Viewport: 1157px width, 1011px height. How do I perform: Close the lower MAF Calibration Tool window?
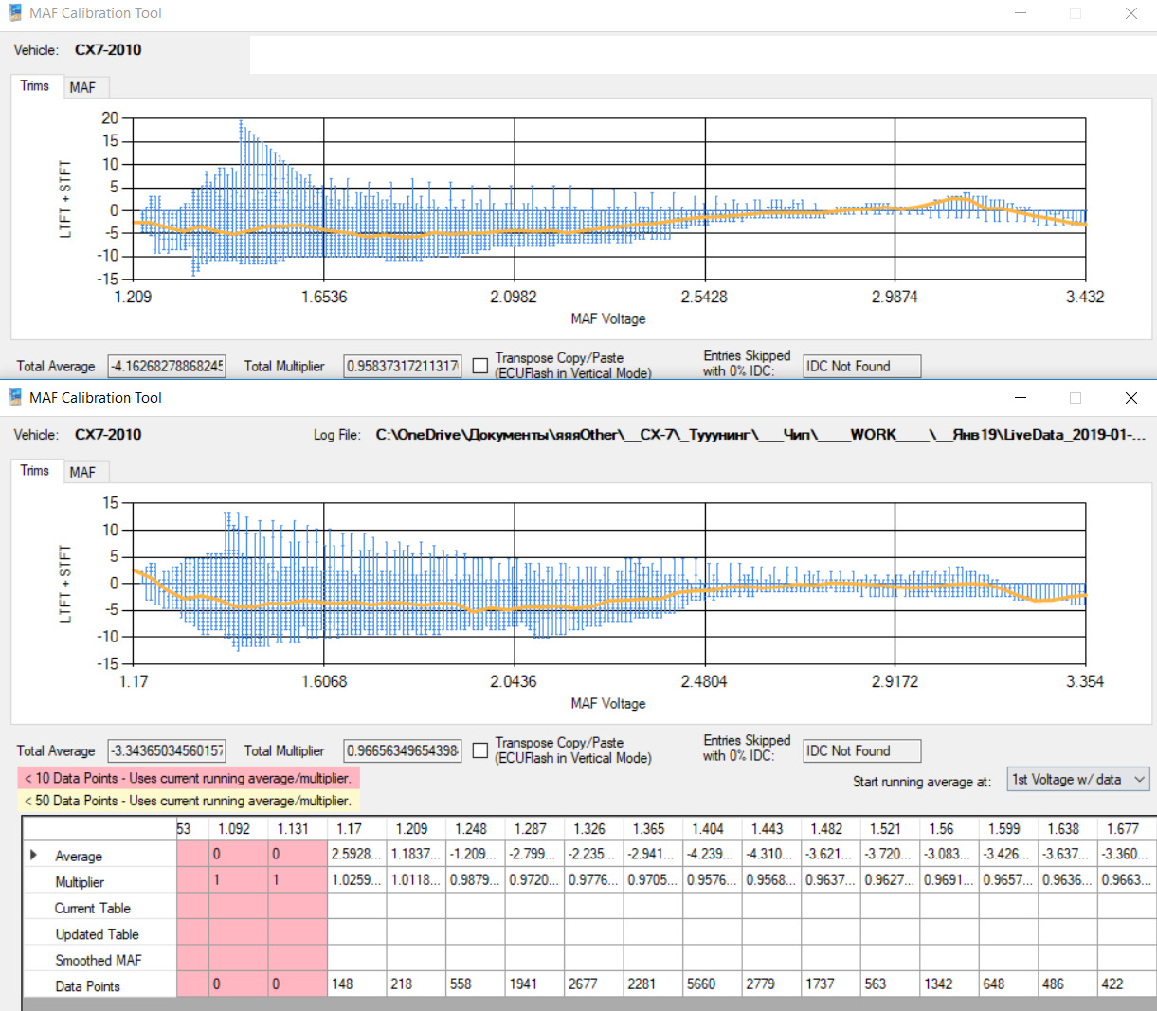(x=1130, y=398)
